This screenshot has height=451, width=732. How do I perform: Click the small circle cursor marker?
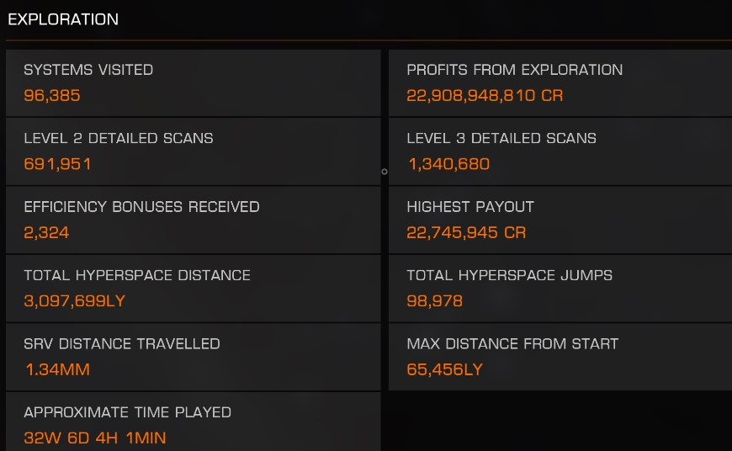pos(385,172)
